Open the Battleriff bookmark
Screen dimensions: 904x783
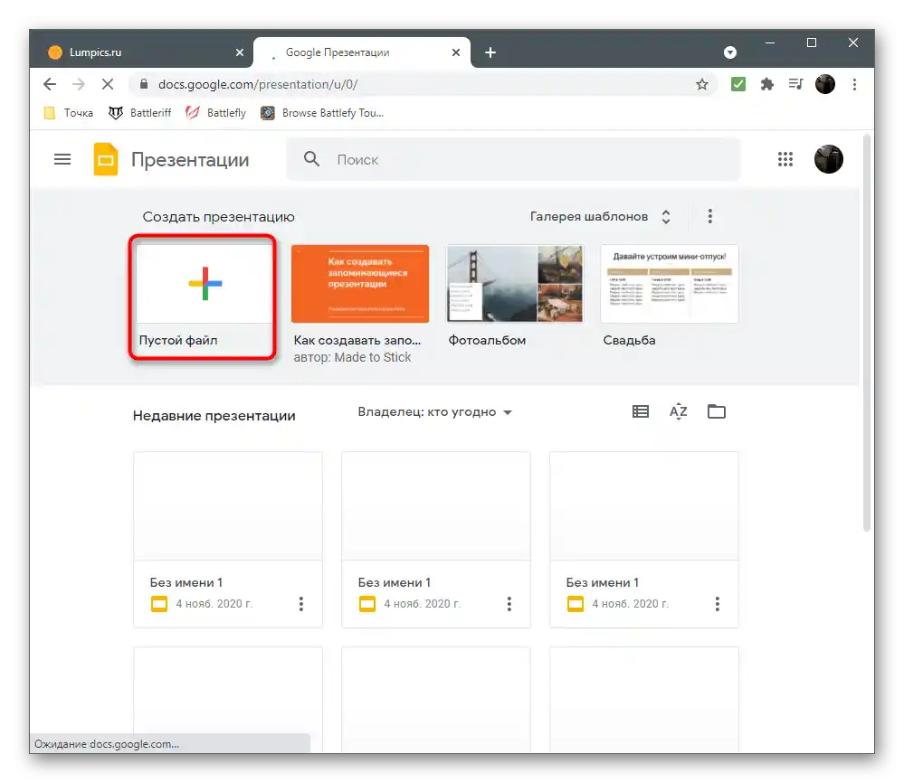click(140, 113)
